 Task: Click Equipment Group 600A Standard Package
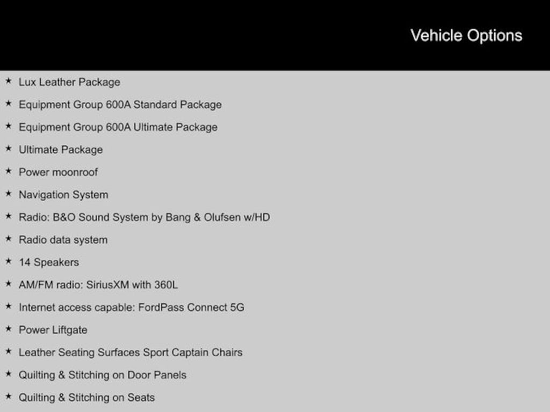tap(120, 105)
